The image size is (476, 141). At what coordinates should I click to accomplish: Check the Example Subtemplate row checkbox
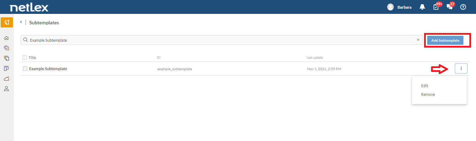pyautogui.click(x=25, y=68)
